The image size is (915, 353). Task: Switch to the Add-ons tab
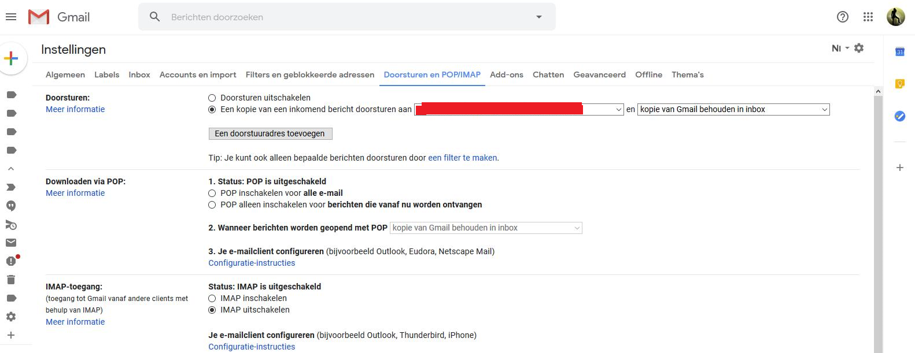pos(507,75)
